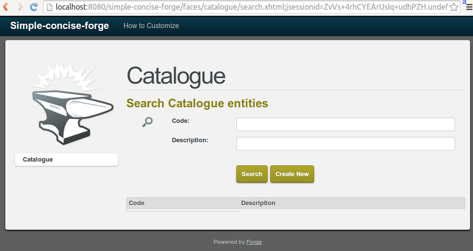
Task: Open the Simple-concise-forge home brand link
Action: 60,26
